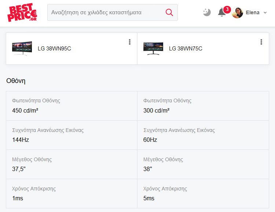Click Συχνότητα Ανανέωσης Εικόνας label above 144Hz
Screen dimensions: 275x212
tap(48, 130)
